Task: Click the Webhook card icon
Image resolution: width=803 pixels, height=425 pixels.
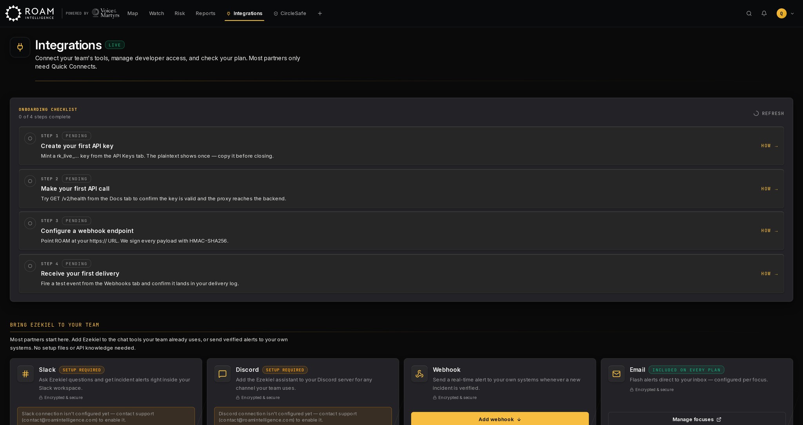Action: pos(420,374)
